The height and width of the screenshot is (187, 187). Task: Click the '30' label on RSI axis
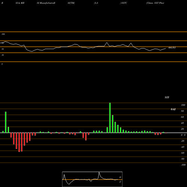point(3,55)
